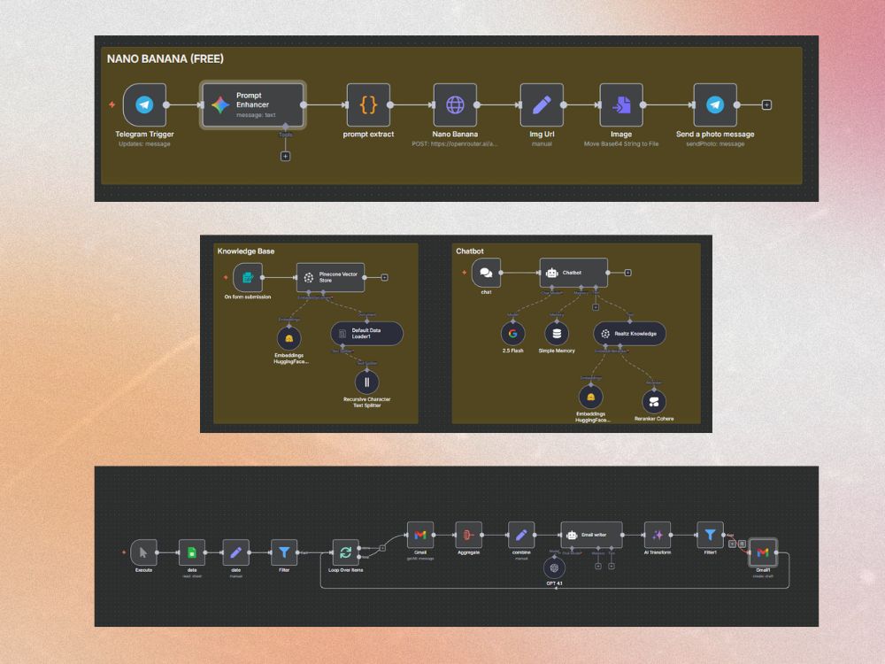The height and width of the screenshot is (664, 885).
Task: Open the Reranker Cohere node
Action: 654,402
